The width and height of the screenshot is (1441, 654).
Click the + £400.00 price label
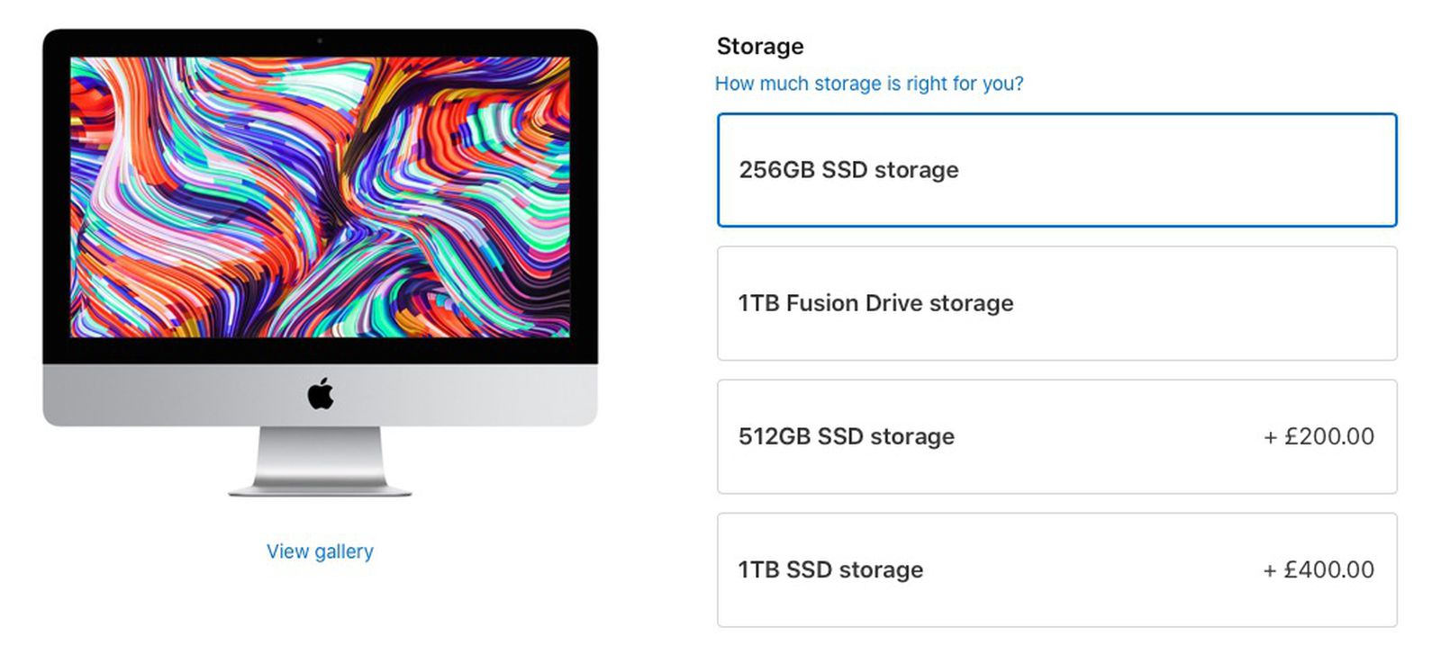(x=1319, y=569)
